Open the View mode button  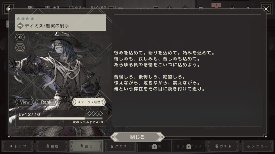[25, 102]
